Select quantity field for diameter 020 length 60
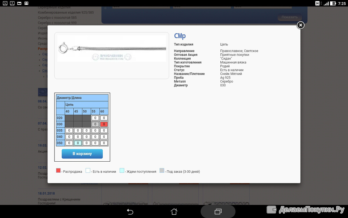The image size is (348, 218). (104, 118)
